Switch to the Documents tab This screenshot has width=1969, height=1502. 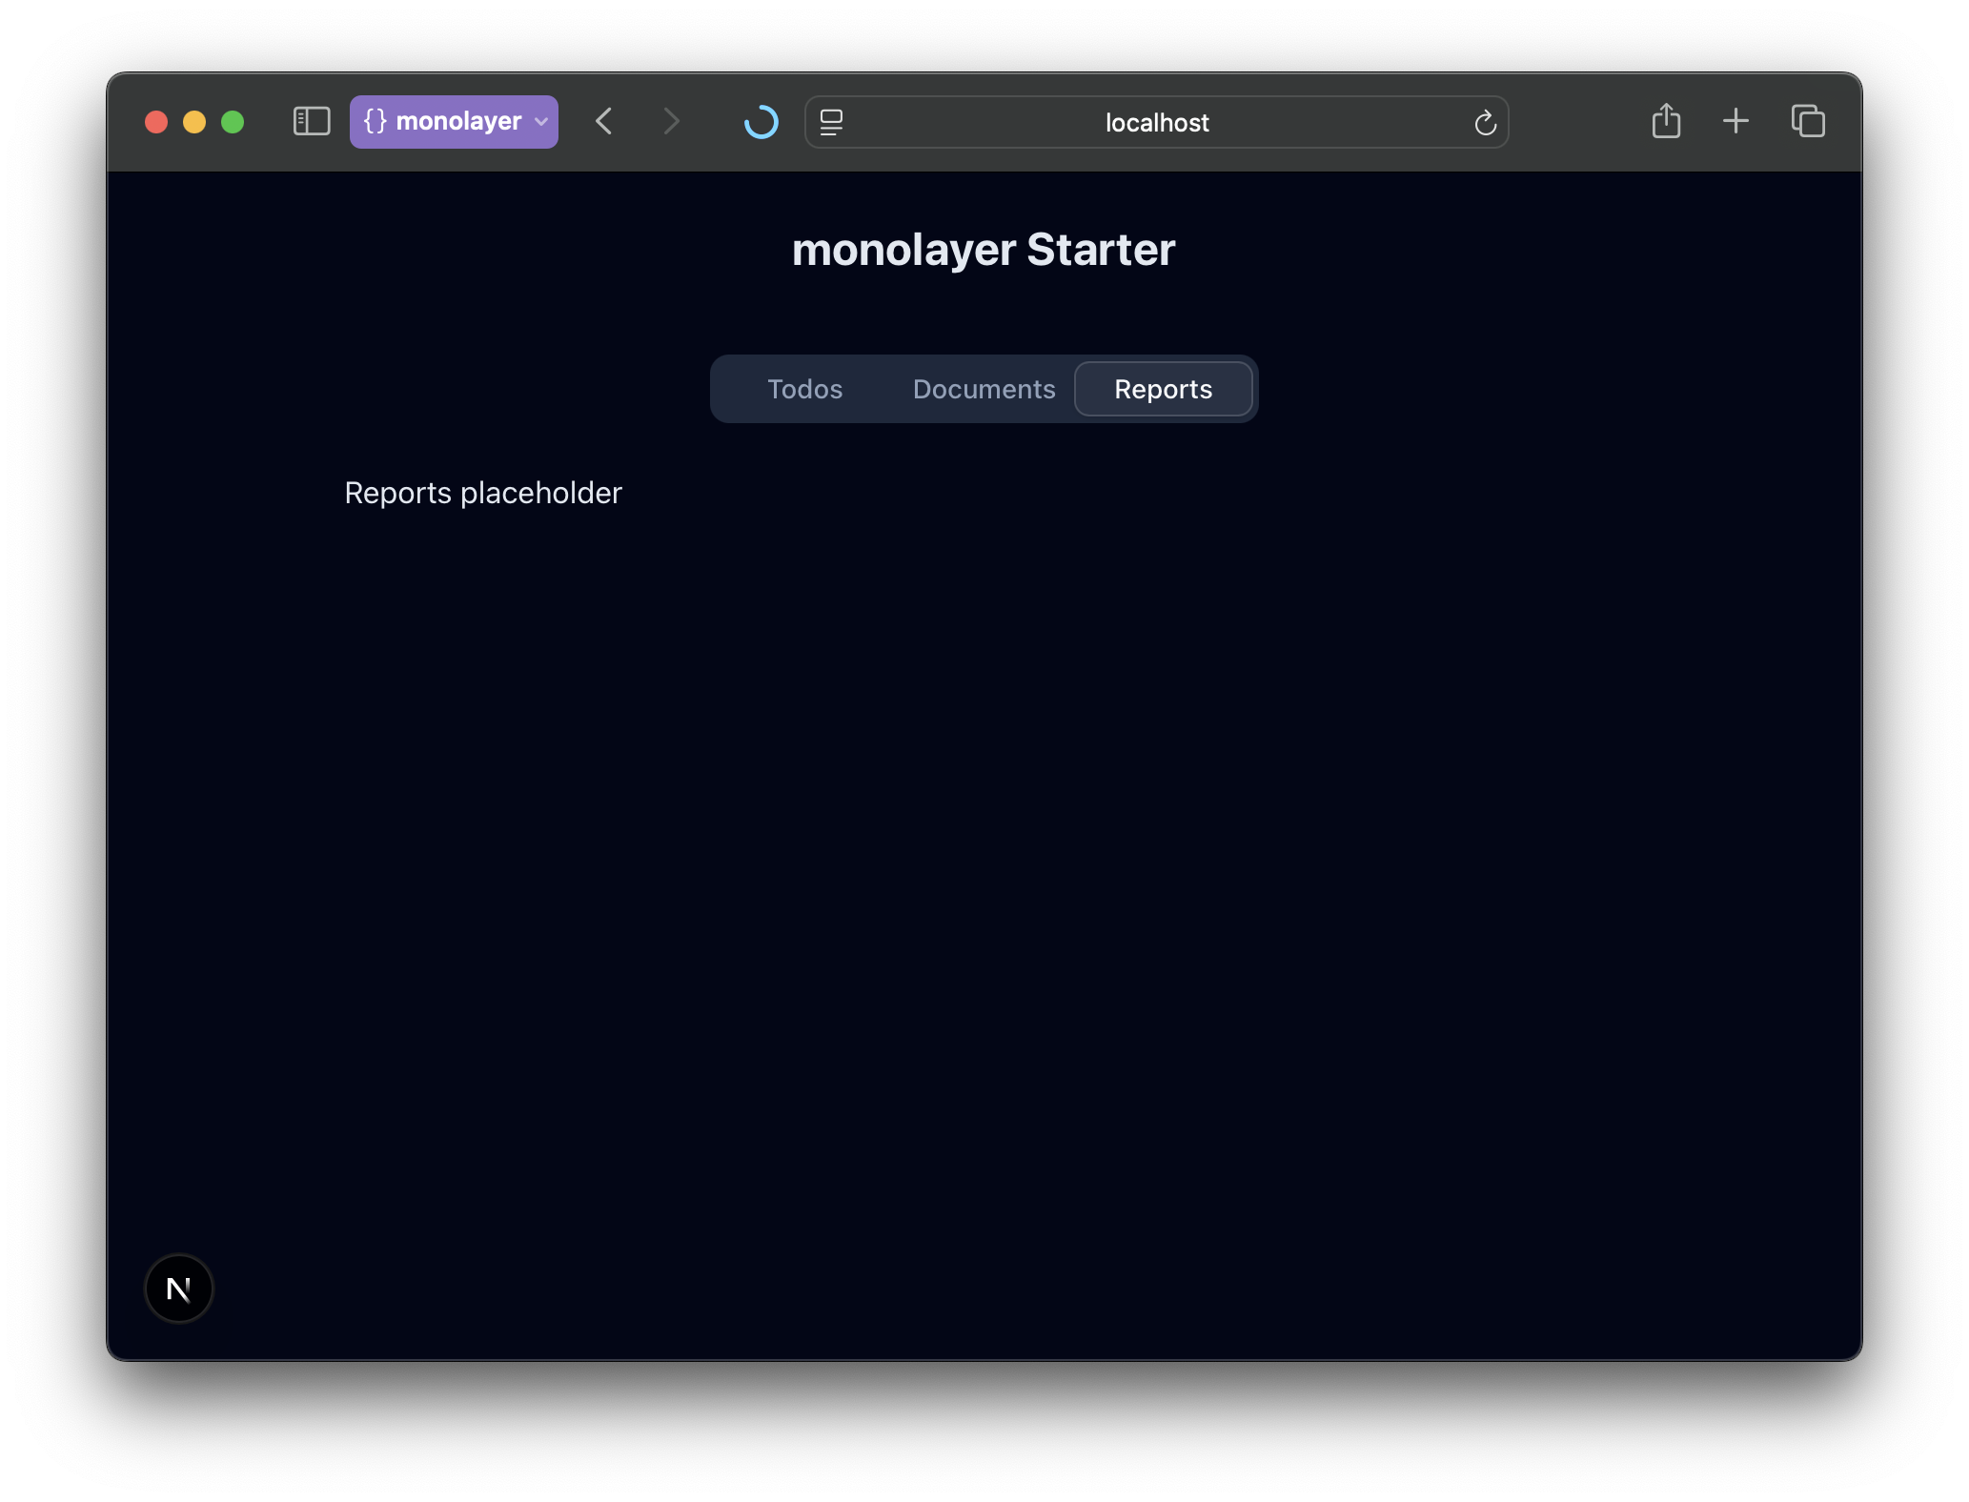(984, 389)
